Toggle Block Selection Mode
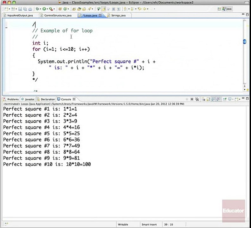The width and height of the screenshot is (251, 228). pos(113,9)
